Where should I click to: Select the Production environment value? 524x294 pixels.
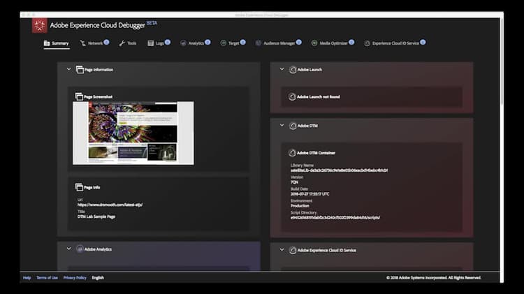pyautogui.click(x=300, y=206)
